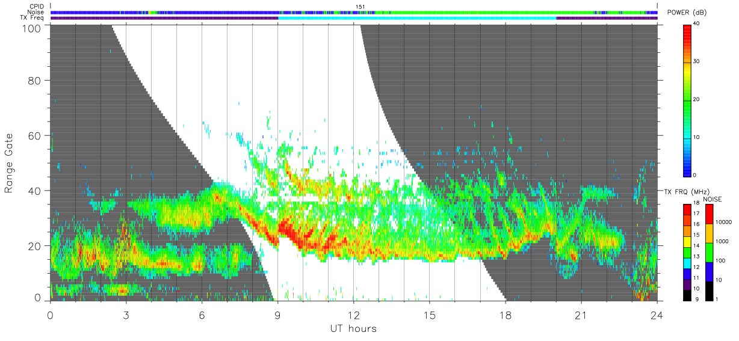Click the '24' tick on UT hours axis

(657, 315)
